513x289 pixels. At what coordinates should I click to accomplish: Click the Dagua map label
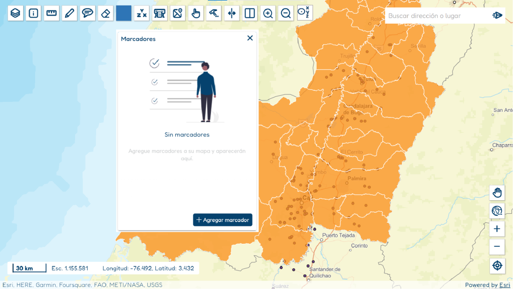[x=280, y=157]
